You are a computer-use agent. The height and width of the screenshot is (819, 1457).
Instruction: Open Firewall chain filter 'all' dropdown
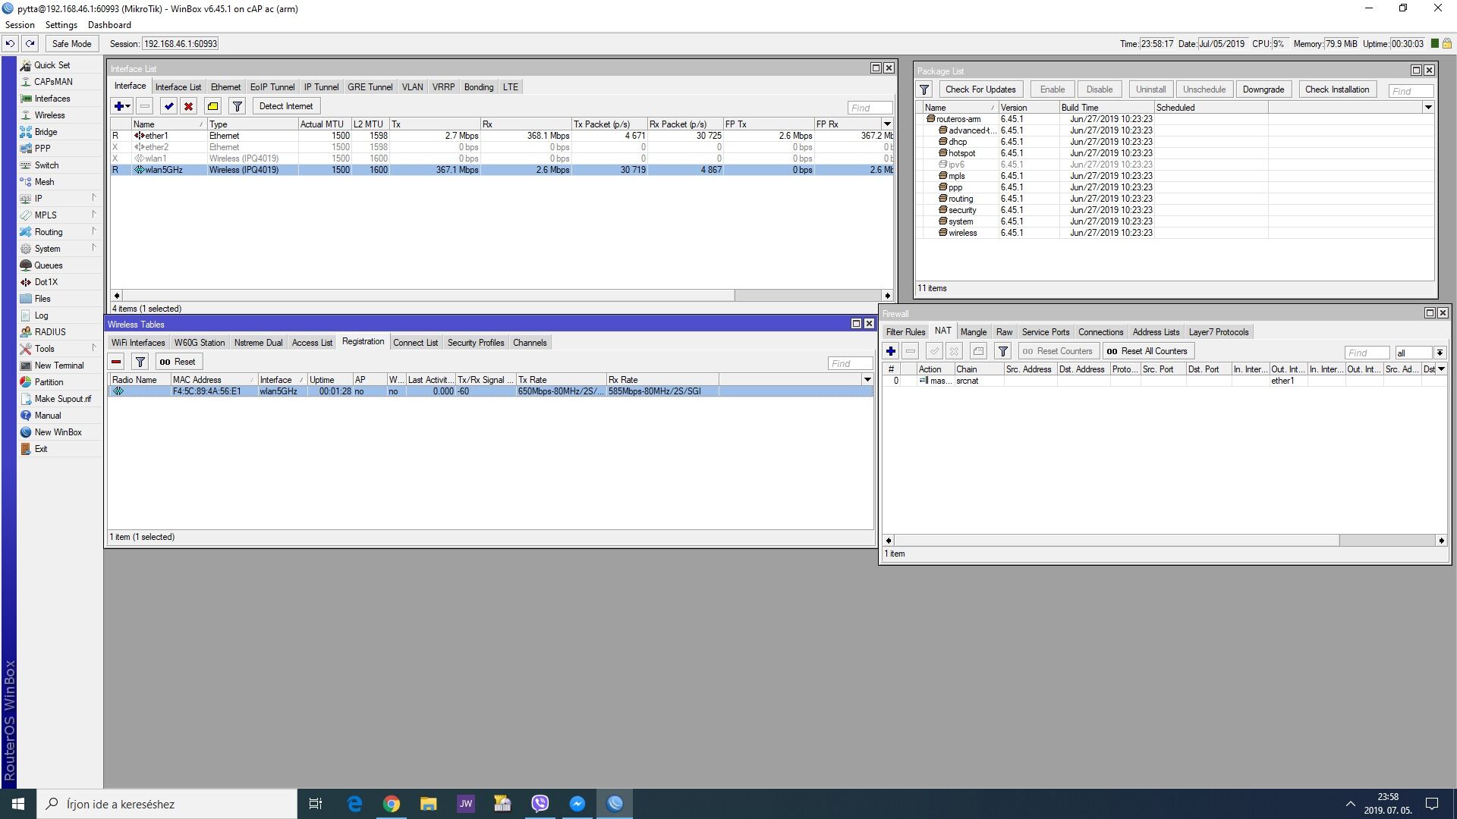tap(1439, 353)
